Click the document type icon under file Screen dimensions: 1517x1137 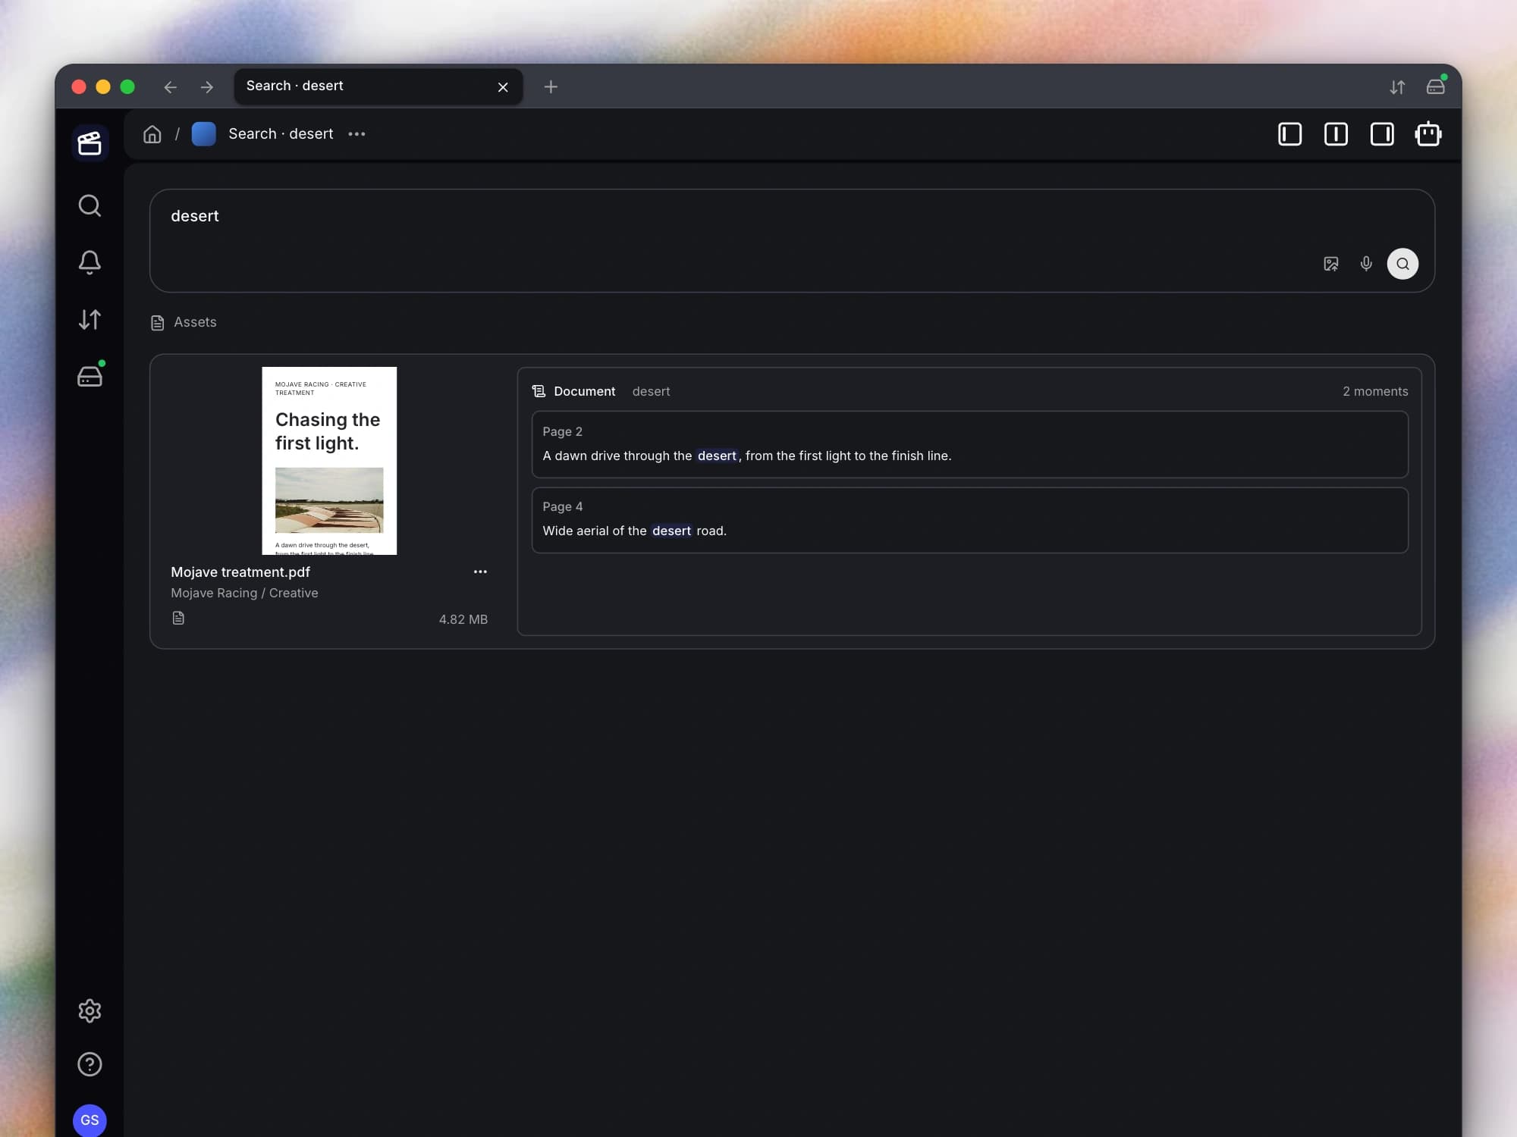[x=178, y=618]
